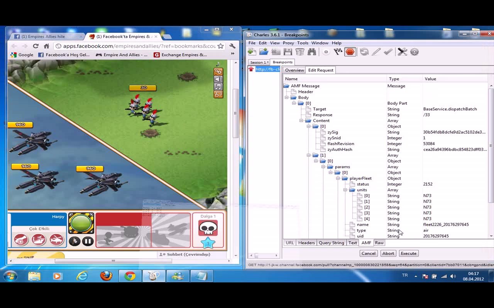The height and width of the screenshot is (308, 494).
Task: Toggle recording with the round record icon
Action: tap(326, 52)
